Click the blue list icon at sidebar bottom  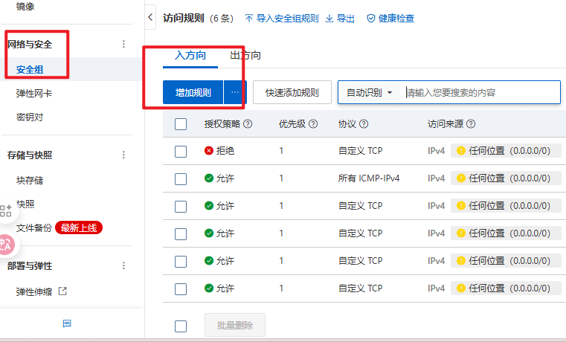tap(67, 323)
